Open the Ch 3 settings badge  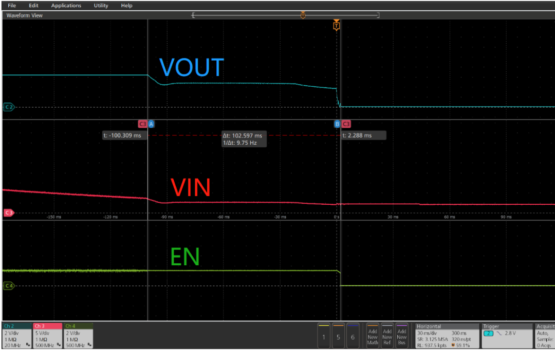(47, 336)
